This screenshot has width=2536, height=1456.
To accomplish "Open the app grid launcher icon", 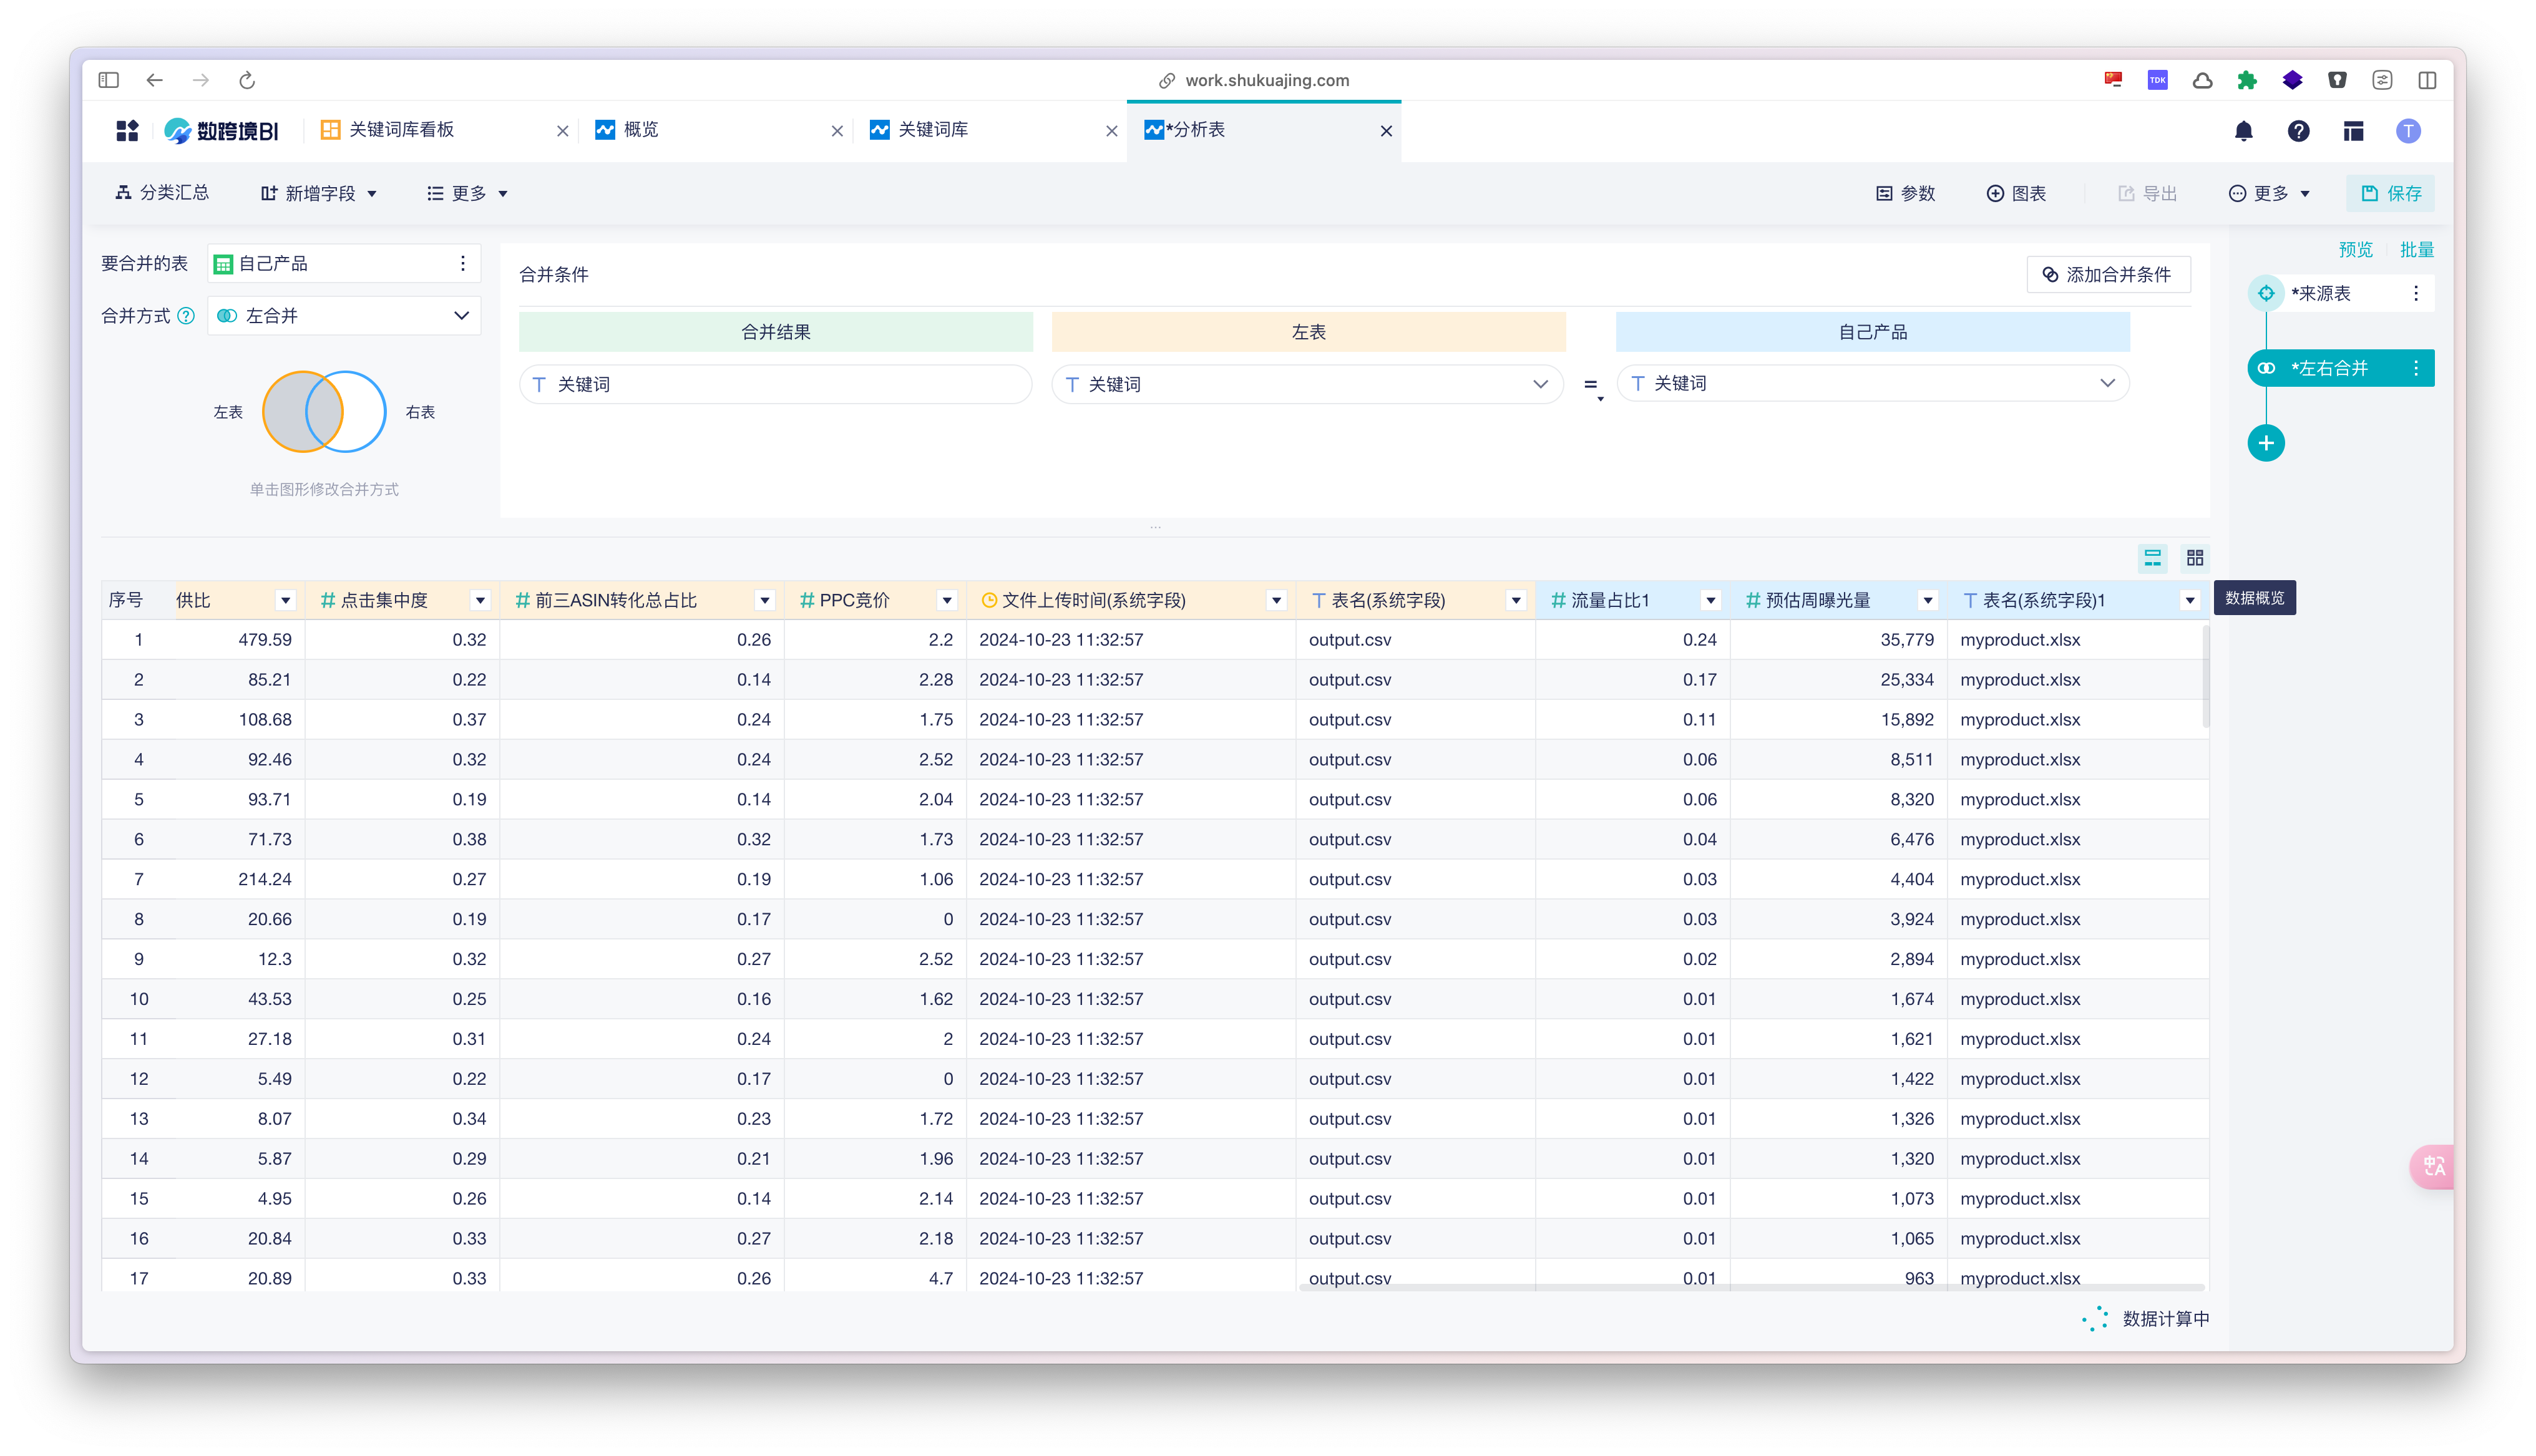I will [127, 130].
